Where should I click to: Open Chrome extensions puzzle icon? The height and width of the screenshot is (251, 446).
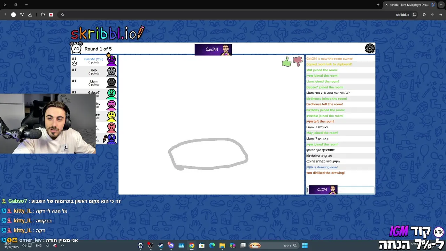[x=43, y=15]
